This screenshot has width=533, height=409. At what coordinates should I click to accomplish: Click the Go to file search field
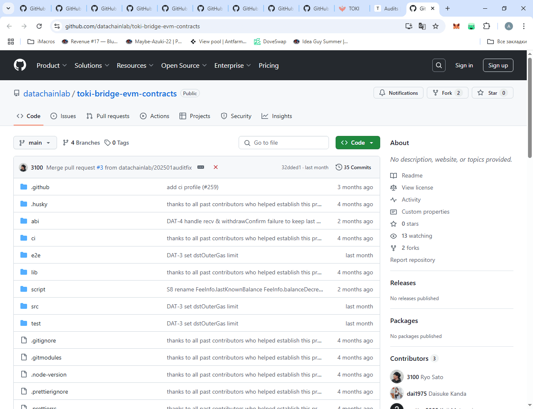pyautogui.click(x=284, y=143)
